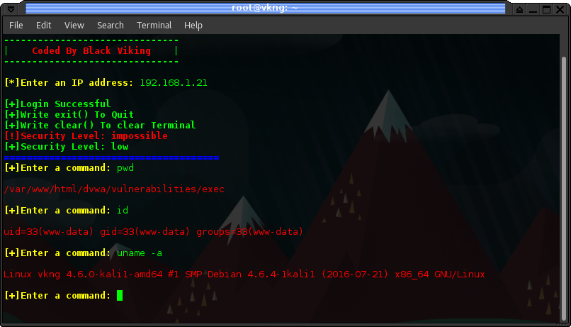Viewport: 571px width, 327px height.
Task: Shade the window using the up-arrow icon
Action: click(520, 9)
